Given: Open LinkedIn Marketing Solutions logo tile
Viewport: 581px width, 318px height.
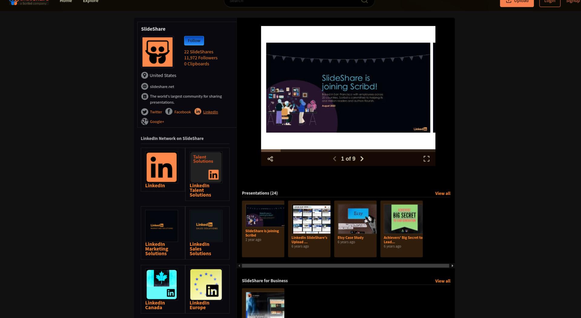Looking at the screenshot, I should (162, 226).
